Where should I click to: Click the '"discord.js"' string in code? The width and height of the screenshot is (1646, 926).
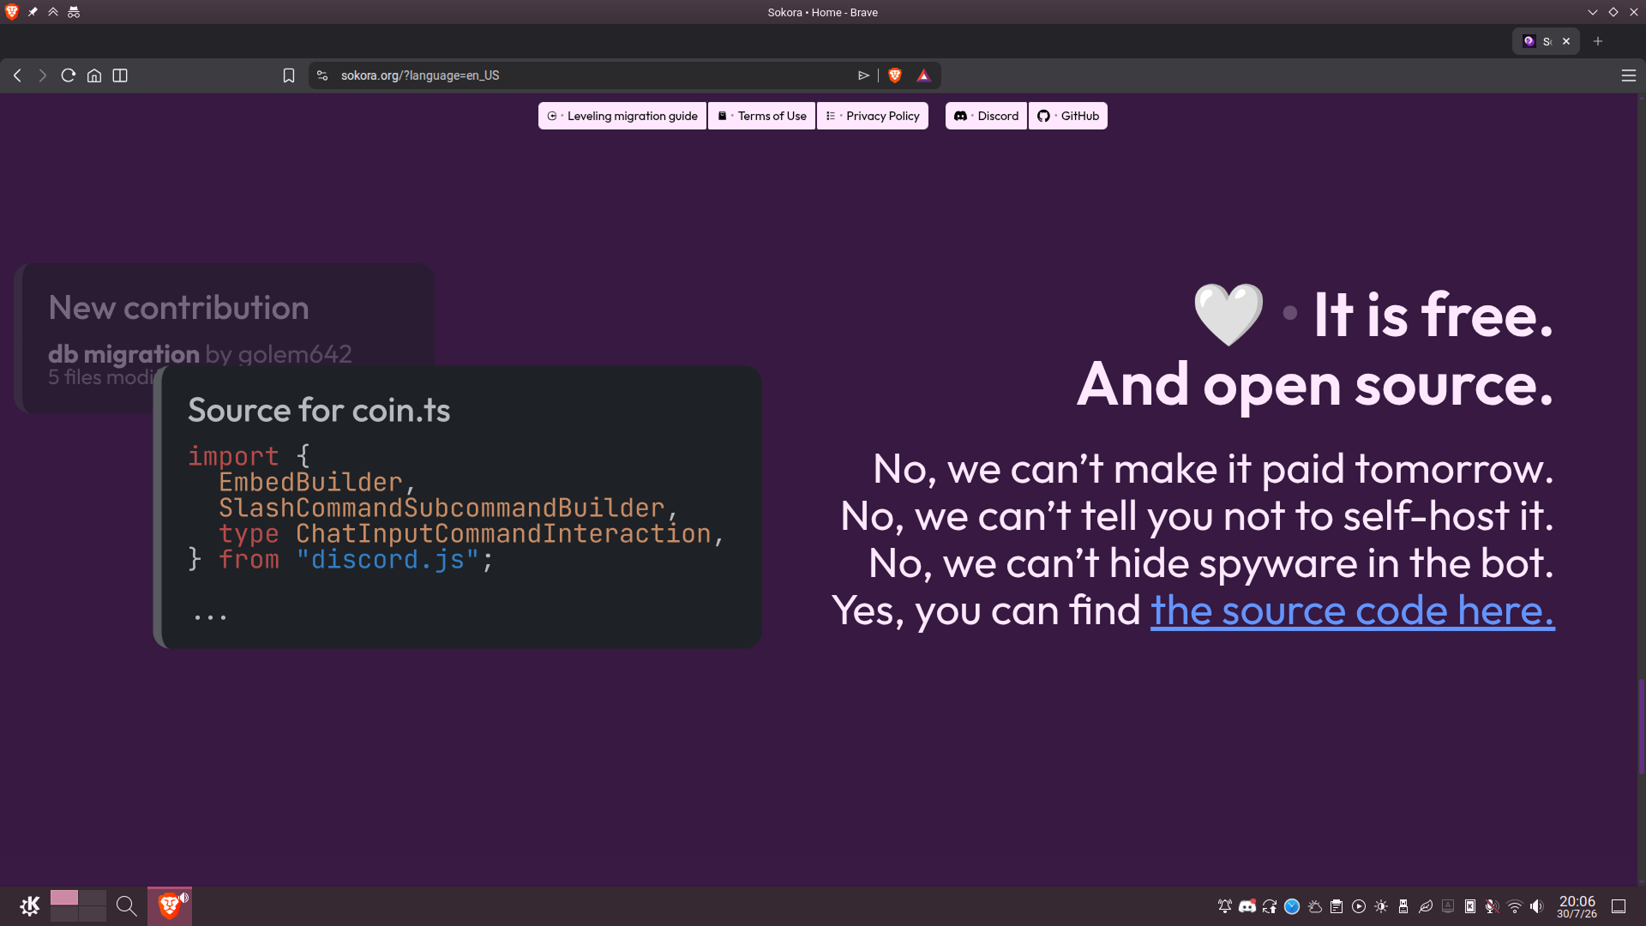[387, 560]
